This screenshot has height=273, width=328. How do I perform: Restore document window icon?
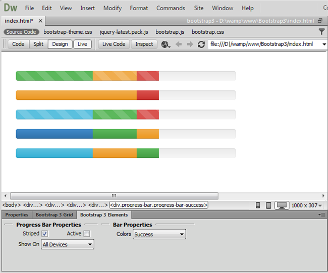click(320, 21)
